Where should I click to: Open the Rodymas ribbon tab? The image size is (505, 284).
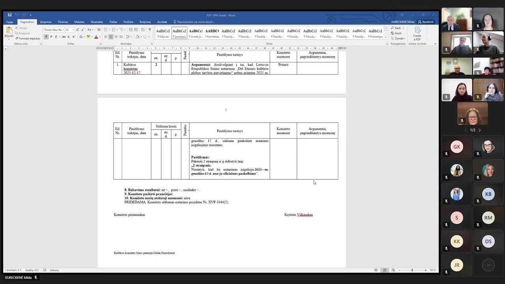(x=145, y=22)
